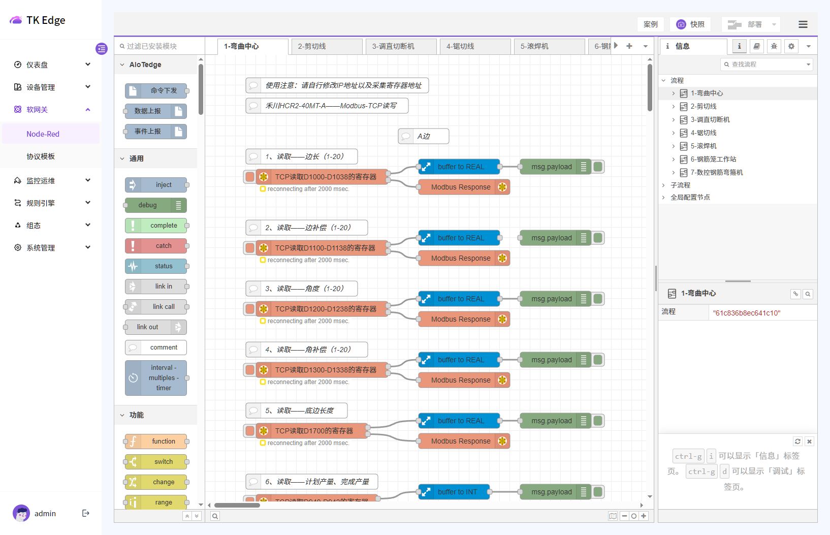Toggle debug button on third msg.payload node

click(x=598, y=299)
